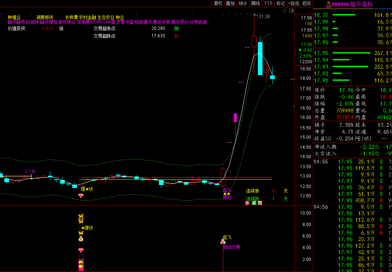Screen dimensions: 392x272
Task: Click the 种植业 sector tag
Action: tap(14, 17)
